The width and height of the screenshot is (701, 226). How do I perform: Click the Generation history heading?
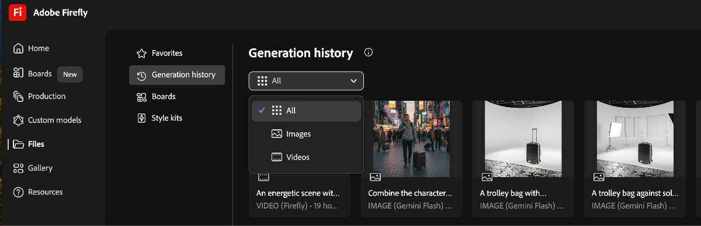pos(301,53)
